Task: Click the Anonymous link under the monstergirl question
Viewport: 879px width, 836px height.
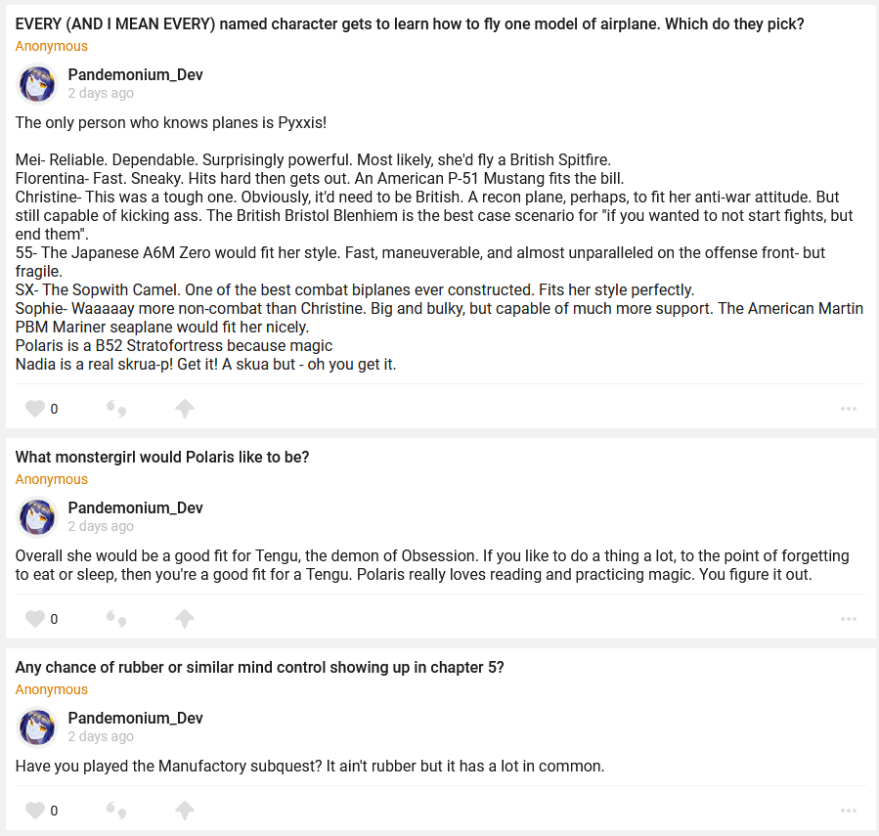Action: tap(51, 479)
